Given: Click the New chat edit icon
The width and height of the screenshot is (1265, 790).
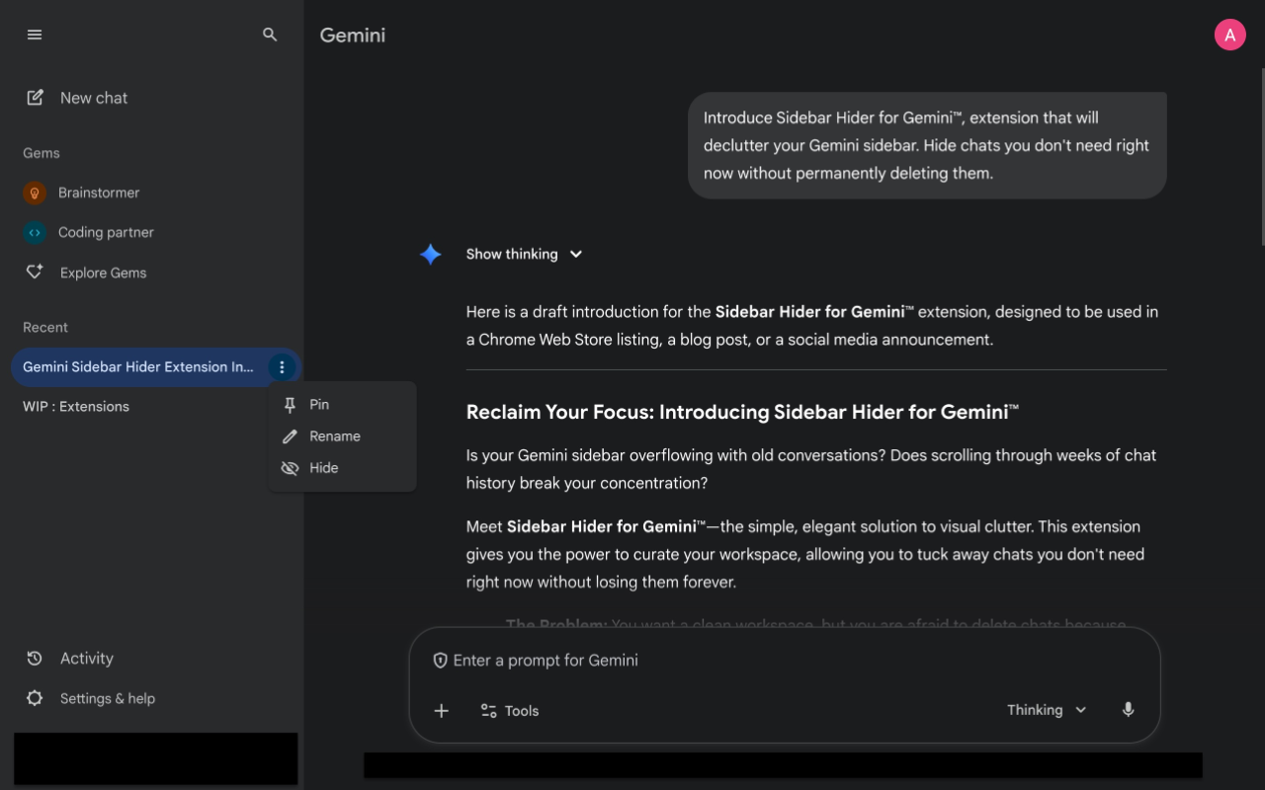Looking at the screenshot, I should click(35, 98).
